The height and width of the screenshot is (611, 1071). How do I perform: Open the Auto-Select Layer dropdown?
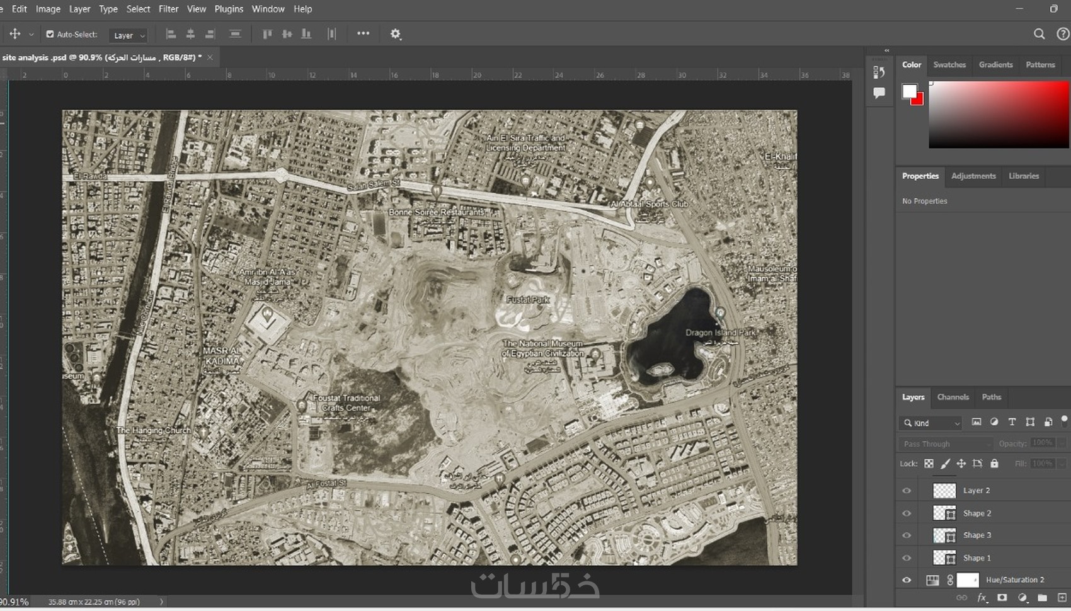[128, 35]
